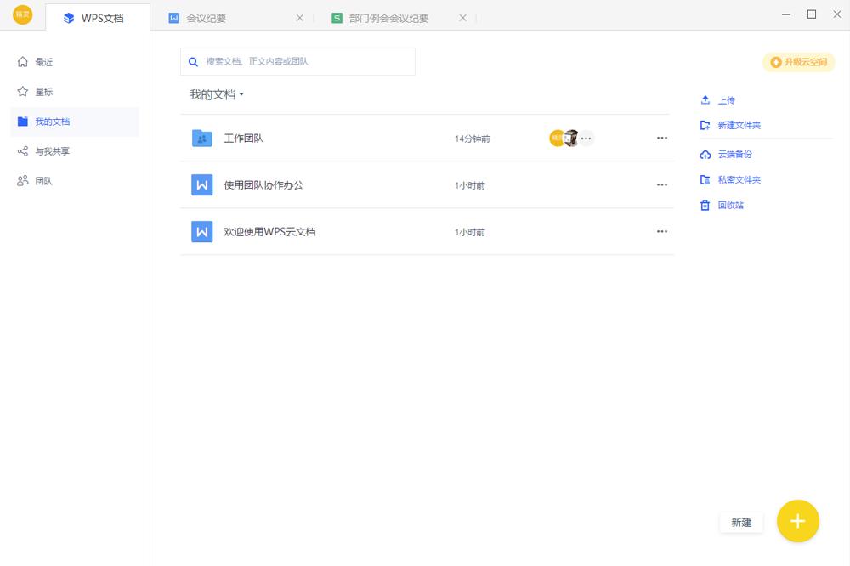Viewport: 850px width, 566px height.
Task: Click the magnifier search icon
Action: click(193, 62)
